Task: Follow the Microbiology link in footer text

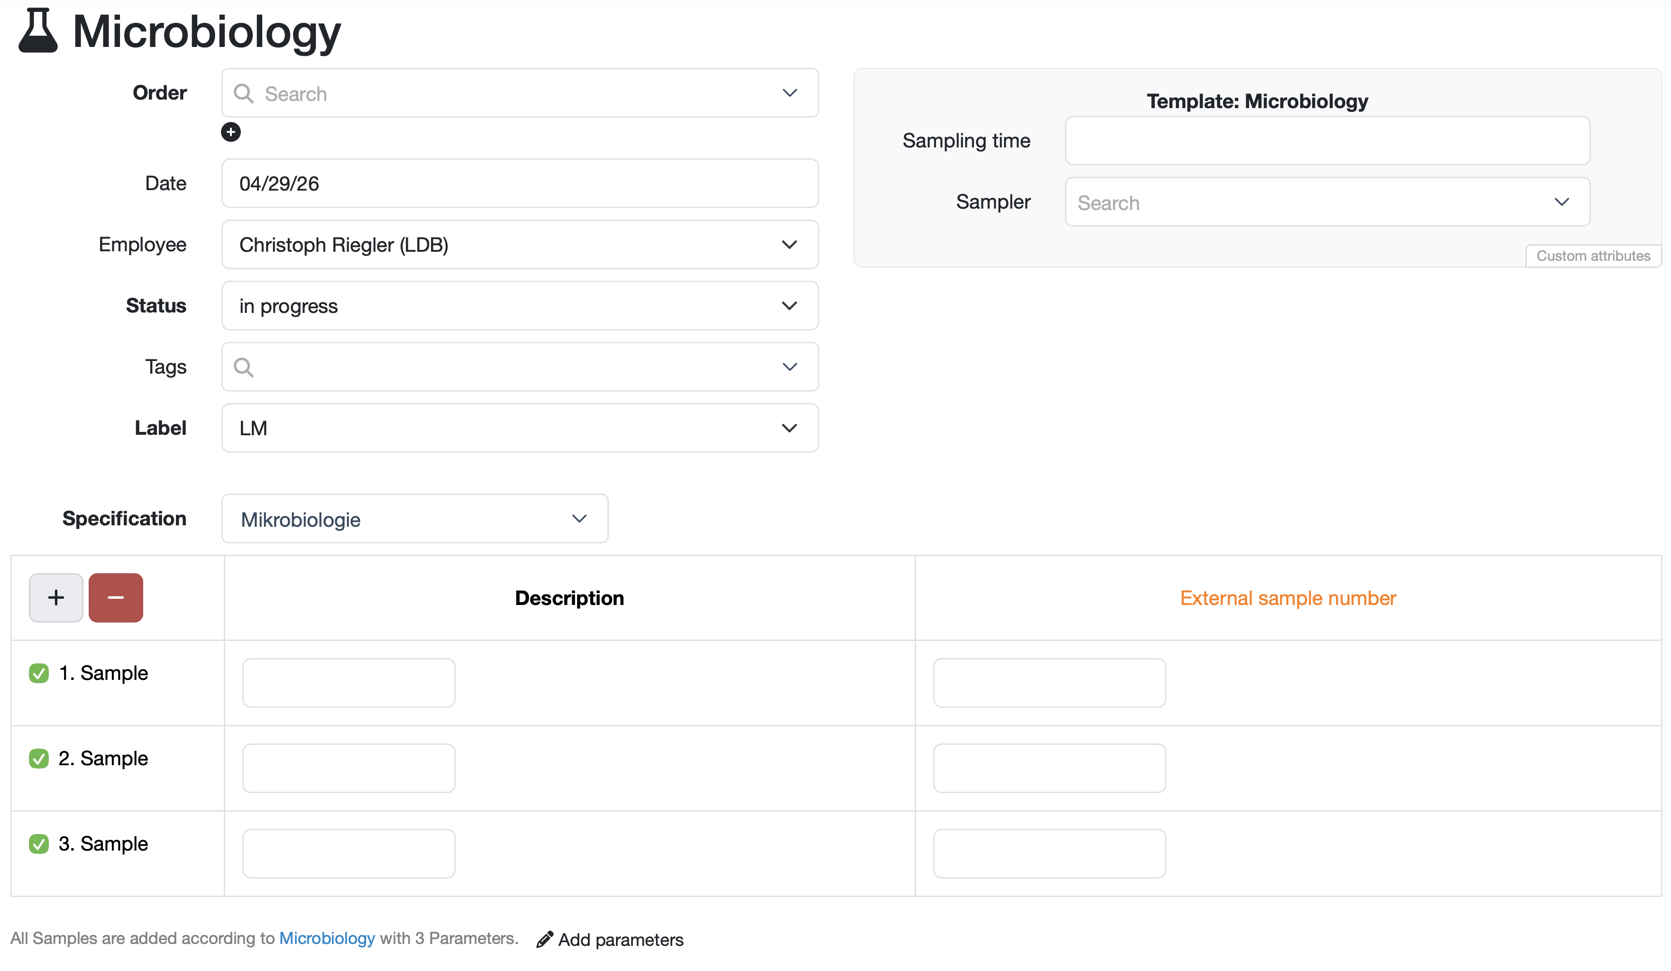Action: tap(327, 938)
